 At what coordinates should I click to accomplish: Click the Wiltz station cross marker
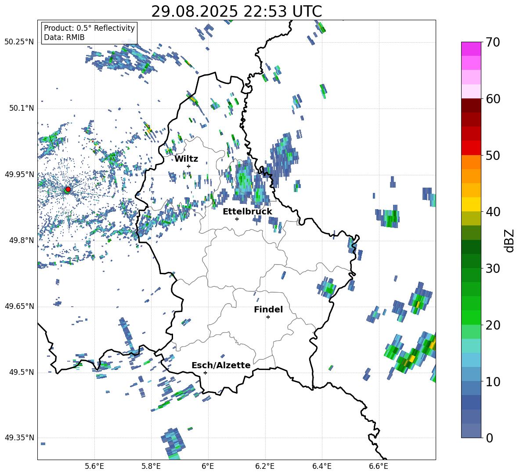click(189, 166)
